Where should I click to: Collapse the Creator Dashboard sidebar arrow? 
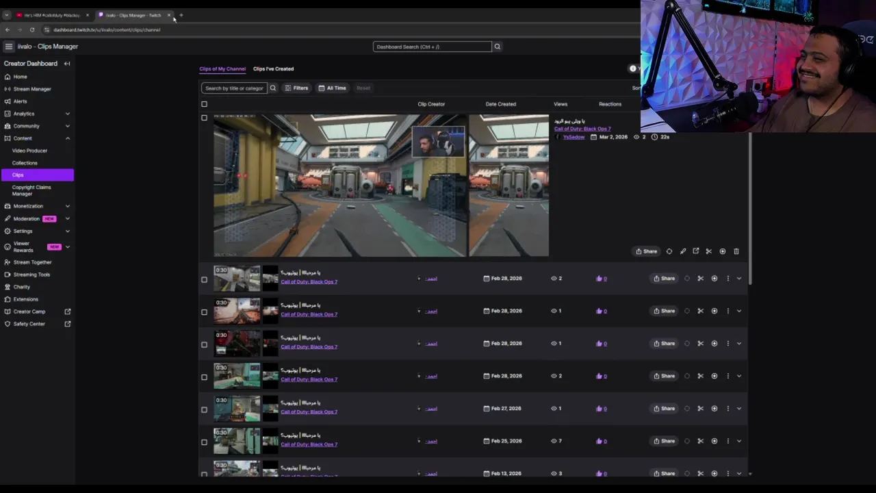[67, 64]
